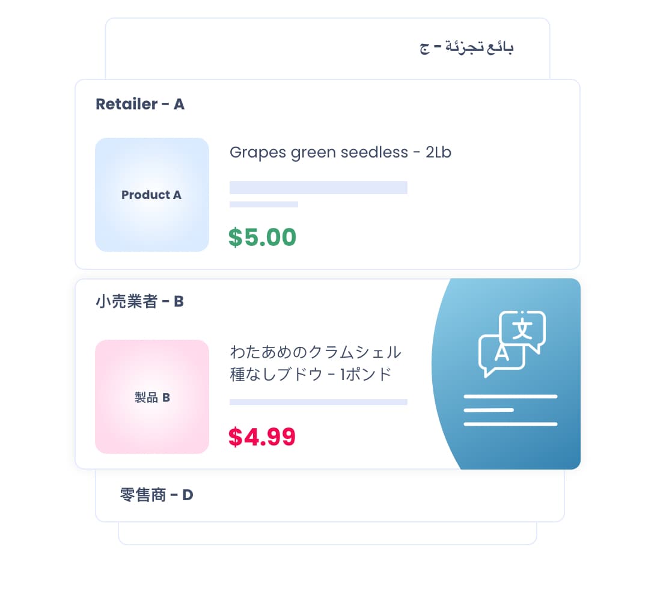Screen dimensions: 672x594
Task: Click the placeholder bar above $4.99
Action: coord(319,402)
